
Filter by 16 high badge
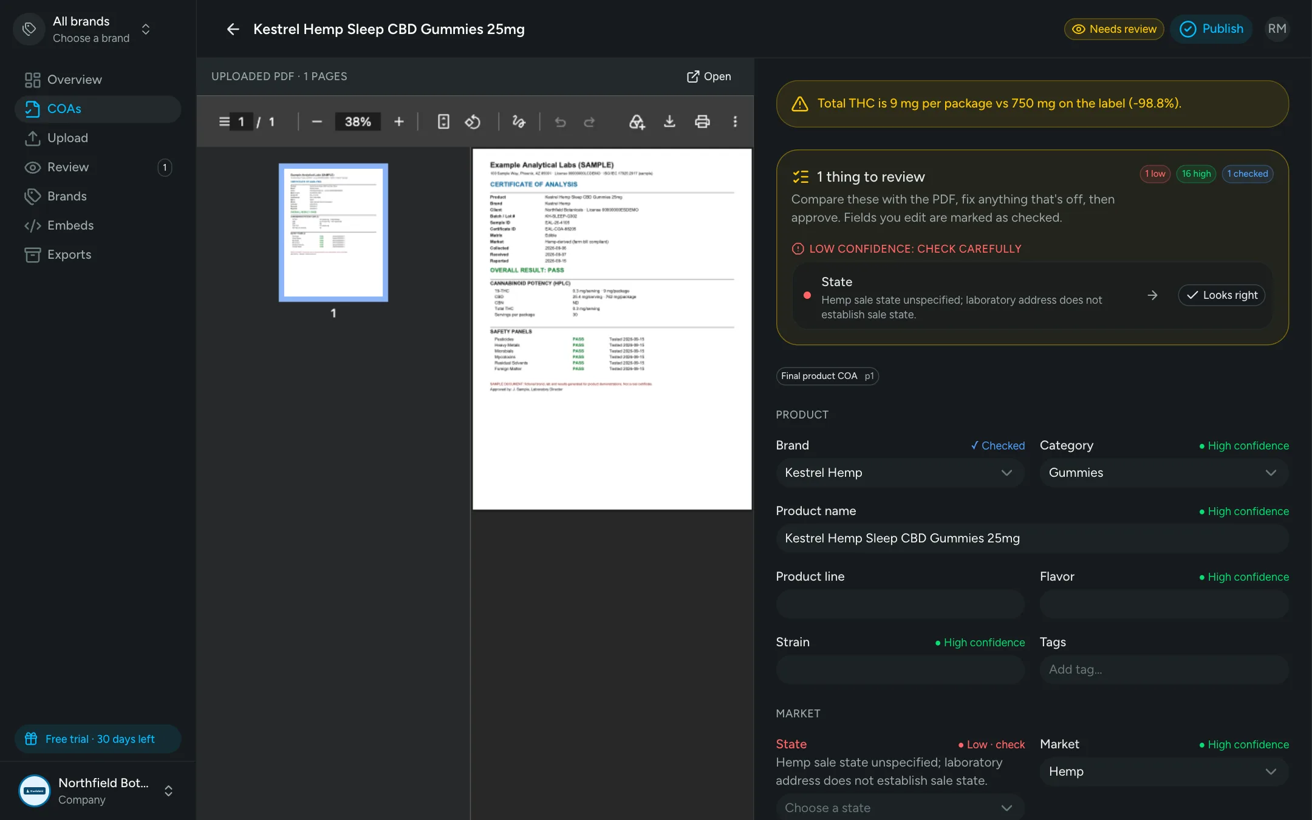point(1196,174)
